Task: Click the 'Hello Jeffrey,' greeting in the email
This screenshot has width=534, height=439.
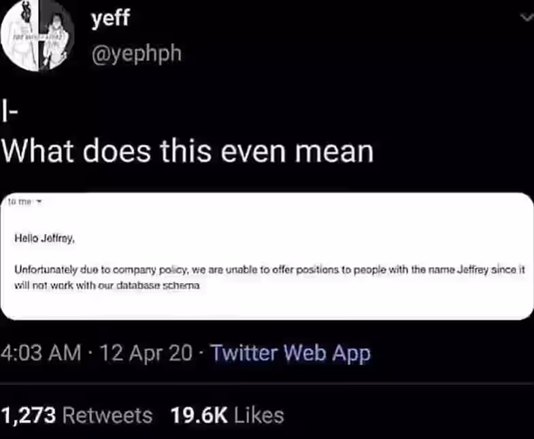Action: tap(44, 238)
